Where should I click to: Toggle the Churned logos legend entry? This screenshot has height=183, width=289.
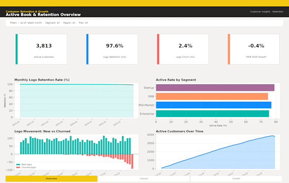coord(26,167)
